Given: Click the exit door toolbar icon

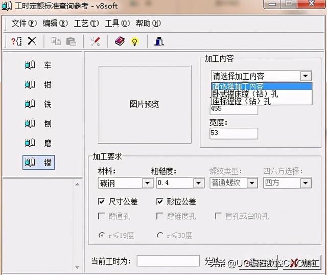Looking at the screenshot, I should tap(159, 41).
